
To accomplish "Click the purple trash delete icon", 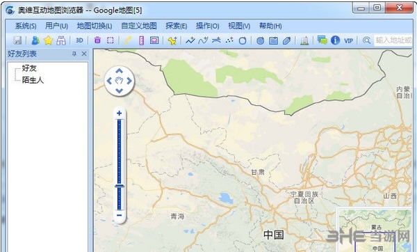I will (97, 40).
